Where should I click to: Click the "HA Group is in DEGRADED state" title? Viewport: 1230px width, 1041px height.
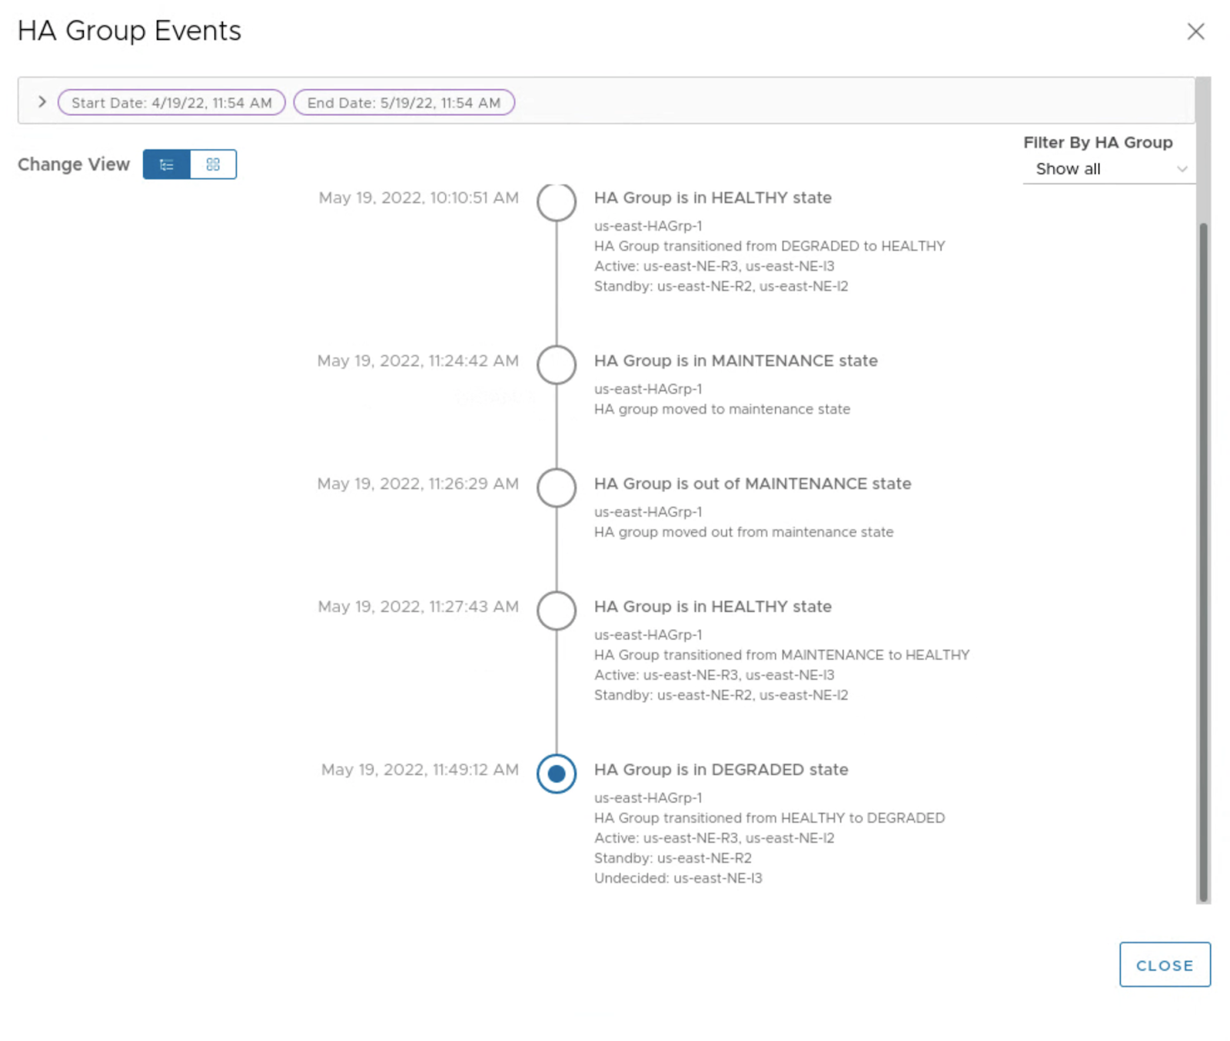pyautogui.click(x=720, y=770)
